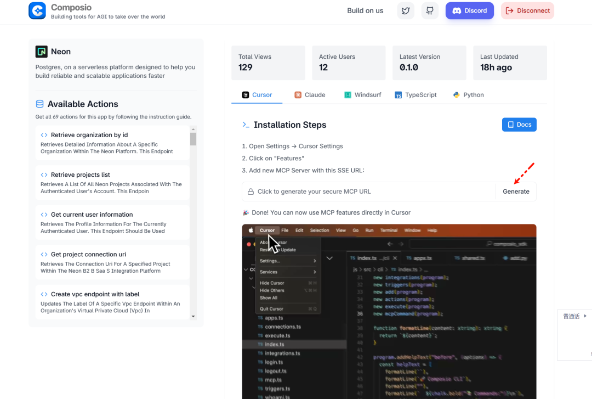The image size is (592, 399).
Task: Open the Docs button
Action: click(x=519, y=125)
